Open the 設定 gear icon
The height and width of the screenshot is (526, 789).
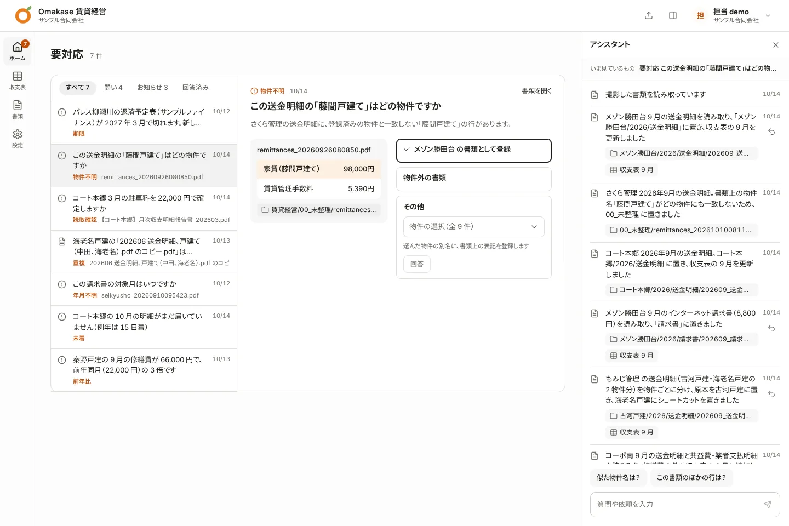point(18,138)
